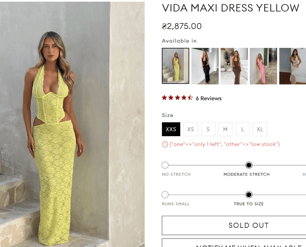Select the yellow dress color thumbnail
Screen dimensions: 306x247
[176, 66]
